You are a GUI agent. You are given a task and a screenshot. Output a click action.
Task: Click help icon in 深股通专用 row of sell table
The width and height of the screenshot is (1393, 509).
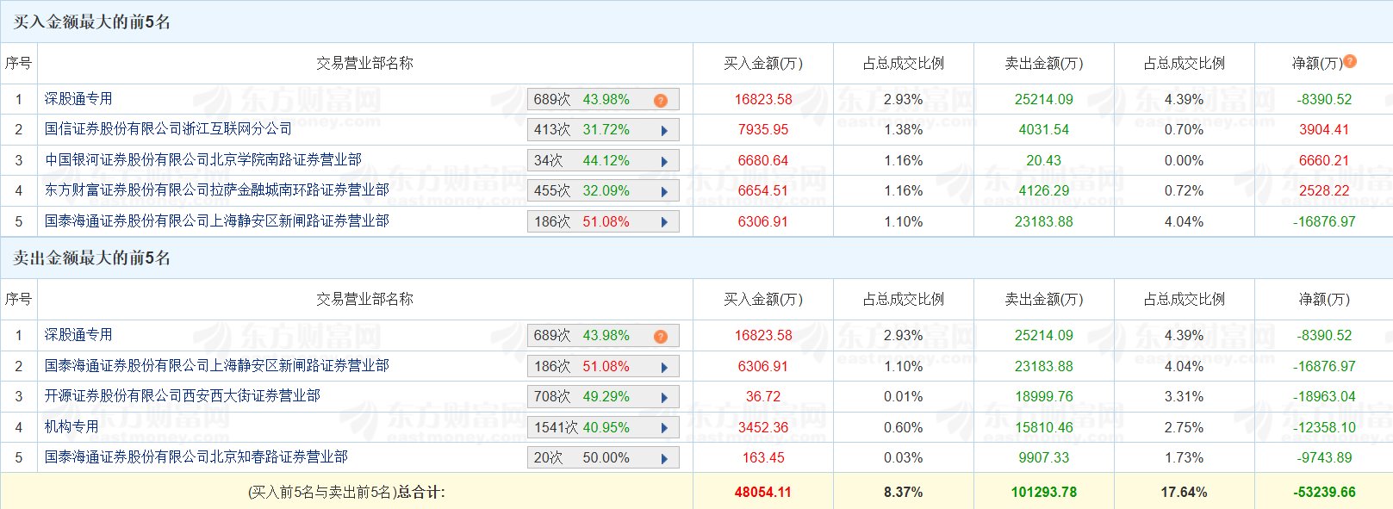click(661, 336)
